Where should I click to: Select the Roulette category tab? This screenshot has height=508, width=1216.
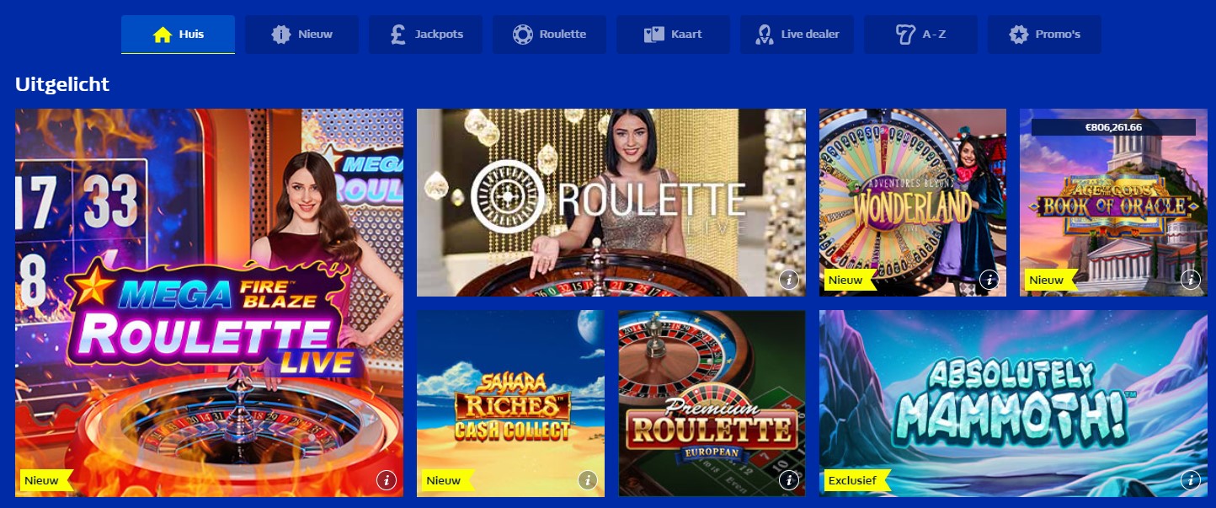pos(549,35)
